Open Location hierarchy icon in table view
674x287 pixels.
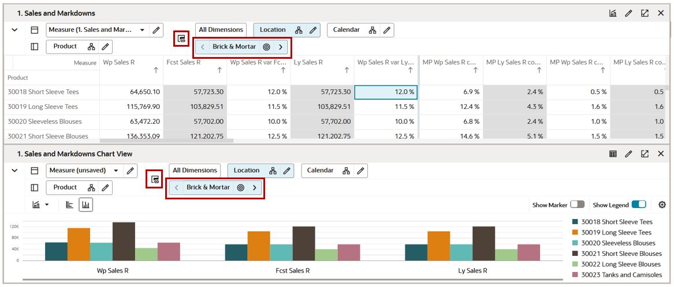(x=299, y=30)
